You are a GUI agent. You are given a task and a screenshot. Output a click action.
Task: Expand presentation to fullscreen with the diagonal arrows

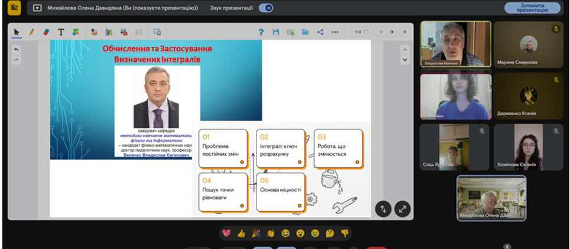click(403, 209)
